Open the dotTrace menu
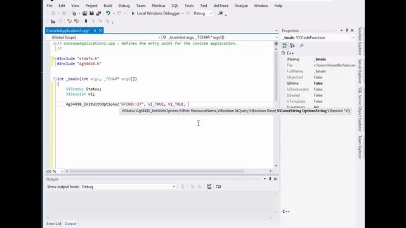 (x=221, y=6)
